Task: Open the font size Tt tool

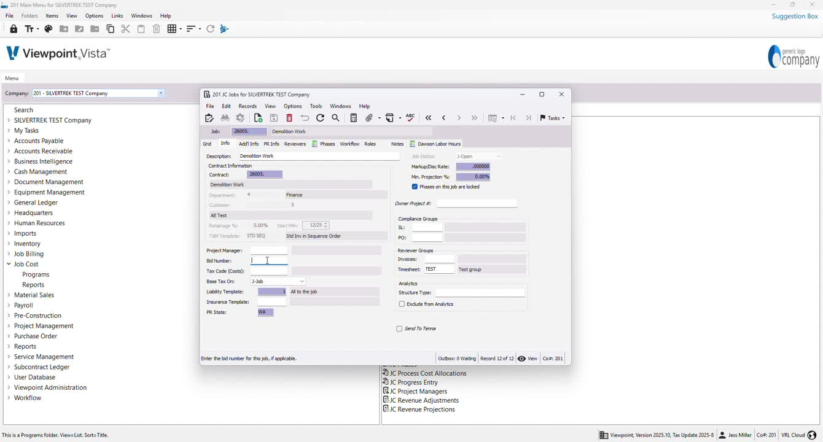Action: 31,29
